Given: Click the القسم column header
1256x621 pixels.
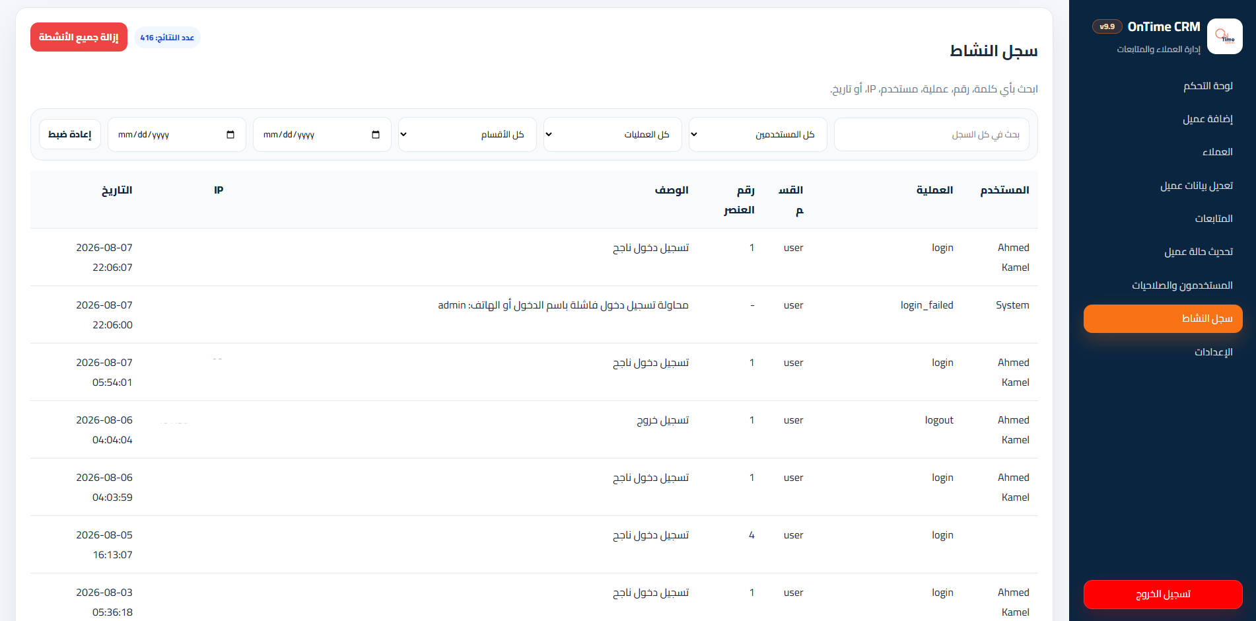Looking at the screenshot, I should [x=791, y=200].
